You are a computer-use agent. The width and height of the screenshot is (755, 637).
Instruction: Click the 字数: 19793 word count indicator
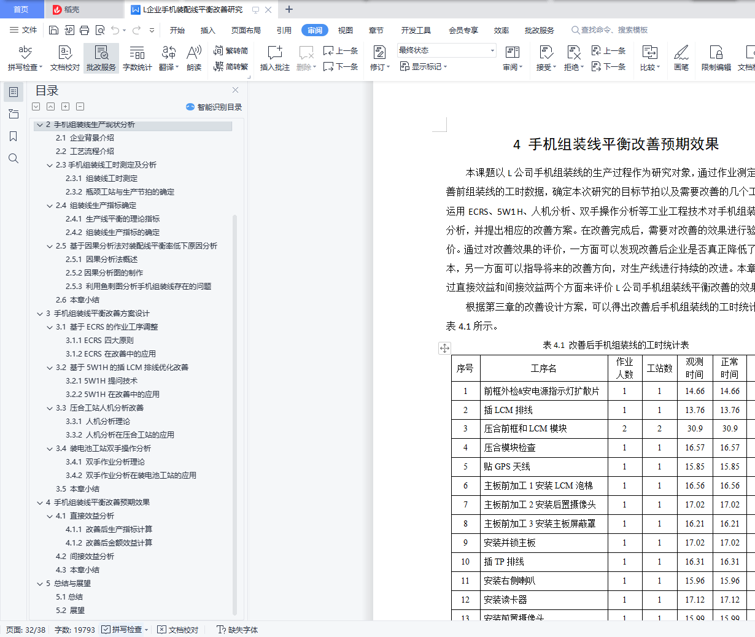[x=75, y=630]
